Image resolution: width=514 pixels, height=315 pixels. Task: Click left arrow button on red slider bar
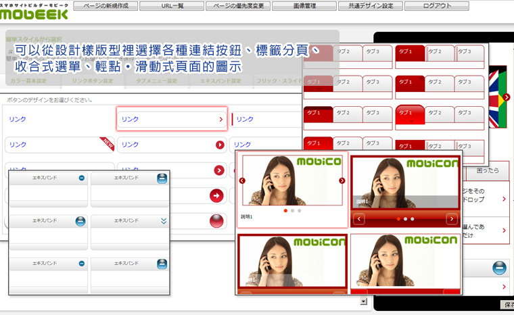[x=359, y=219]
